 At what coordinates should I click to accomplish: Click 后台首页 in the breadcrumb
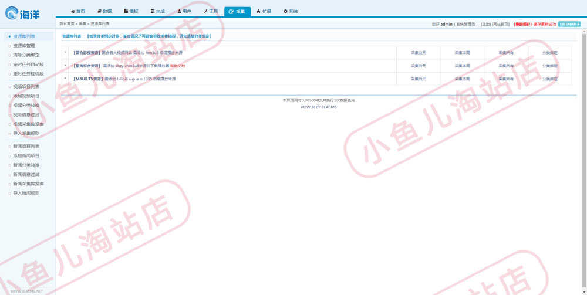click(67, 23)
